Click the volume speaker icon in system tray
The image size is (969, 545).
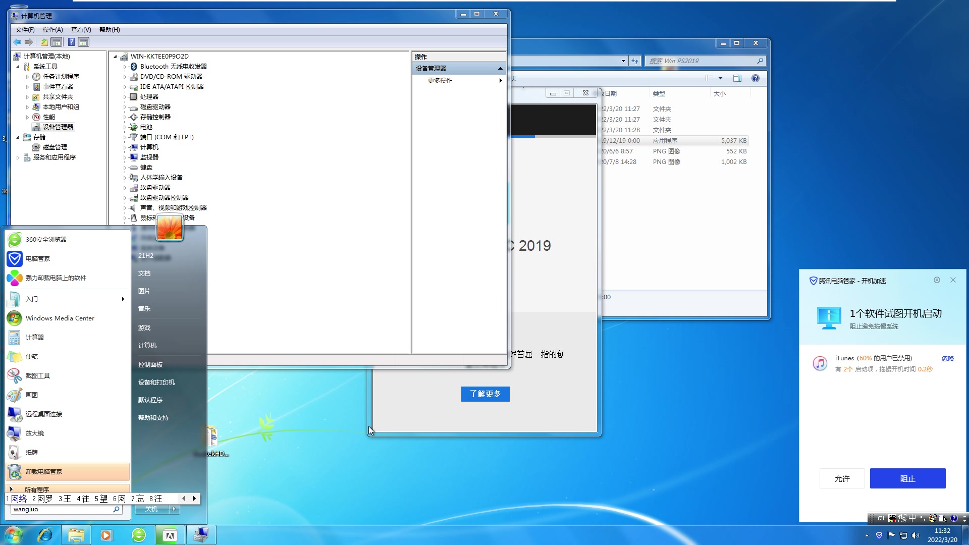coord(916,535)
